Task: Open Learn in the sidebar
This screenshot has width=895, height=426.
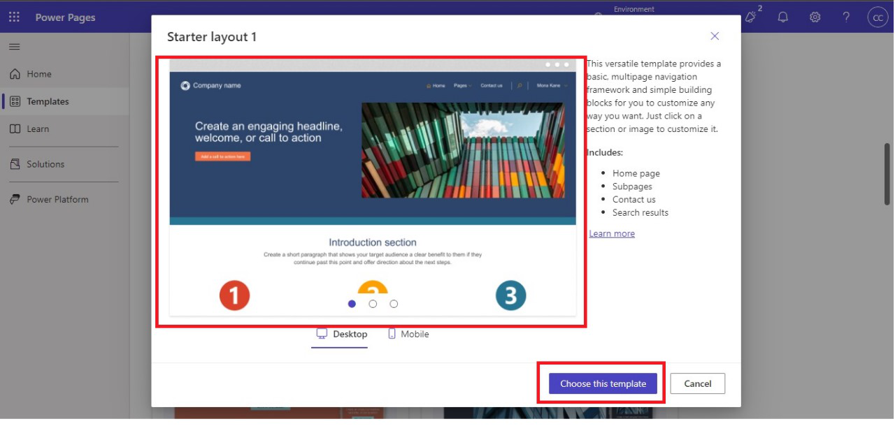Action: coord(38,128)
